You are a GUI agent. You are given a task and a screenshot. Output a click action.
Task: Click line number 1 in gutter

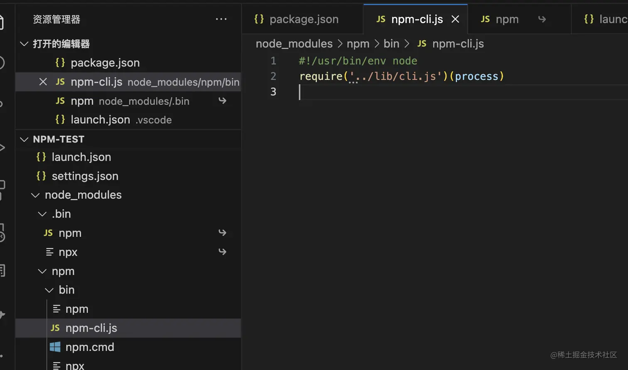click(273, 61)
